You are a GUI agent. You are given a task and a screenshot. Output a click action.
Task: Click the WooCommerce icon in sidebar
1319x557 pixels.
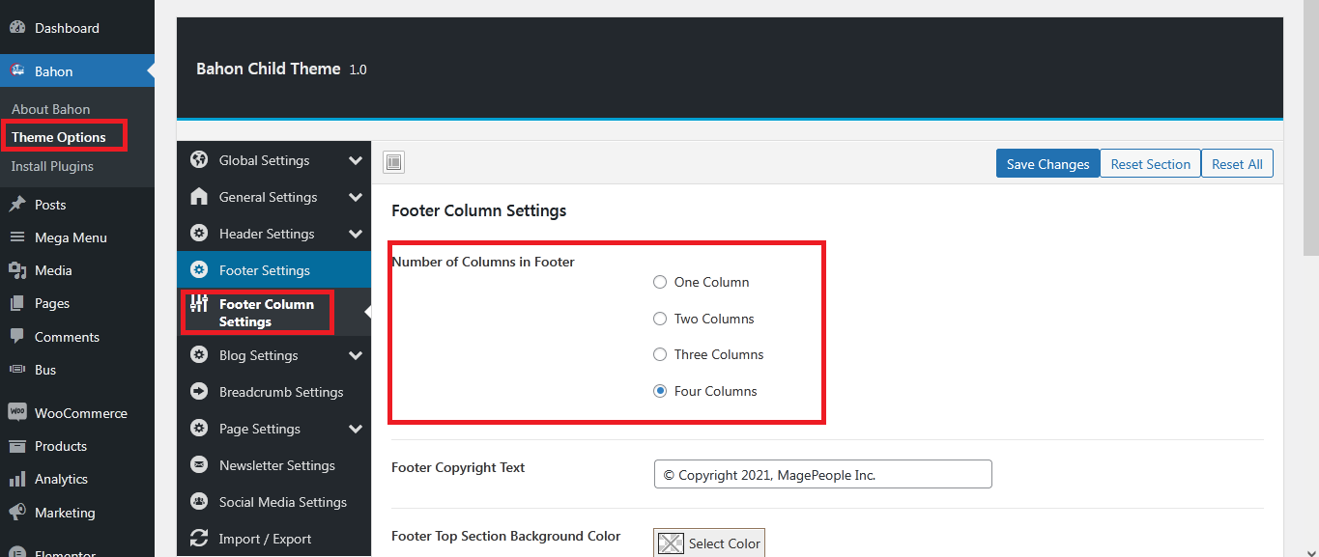coord(17,412)
